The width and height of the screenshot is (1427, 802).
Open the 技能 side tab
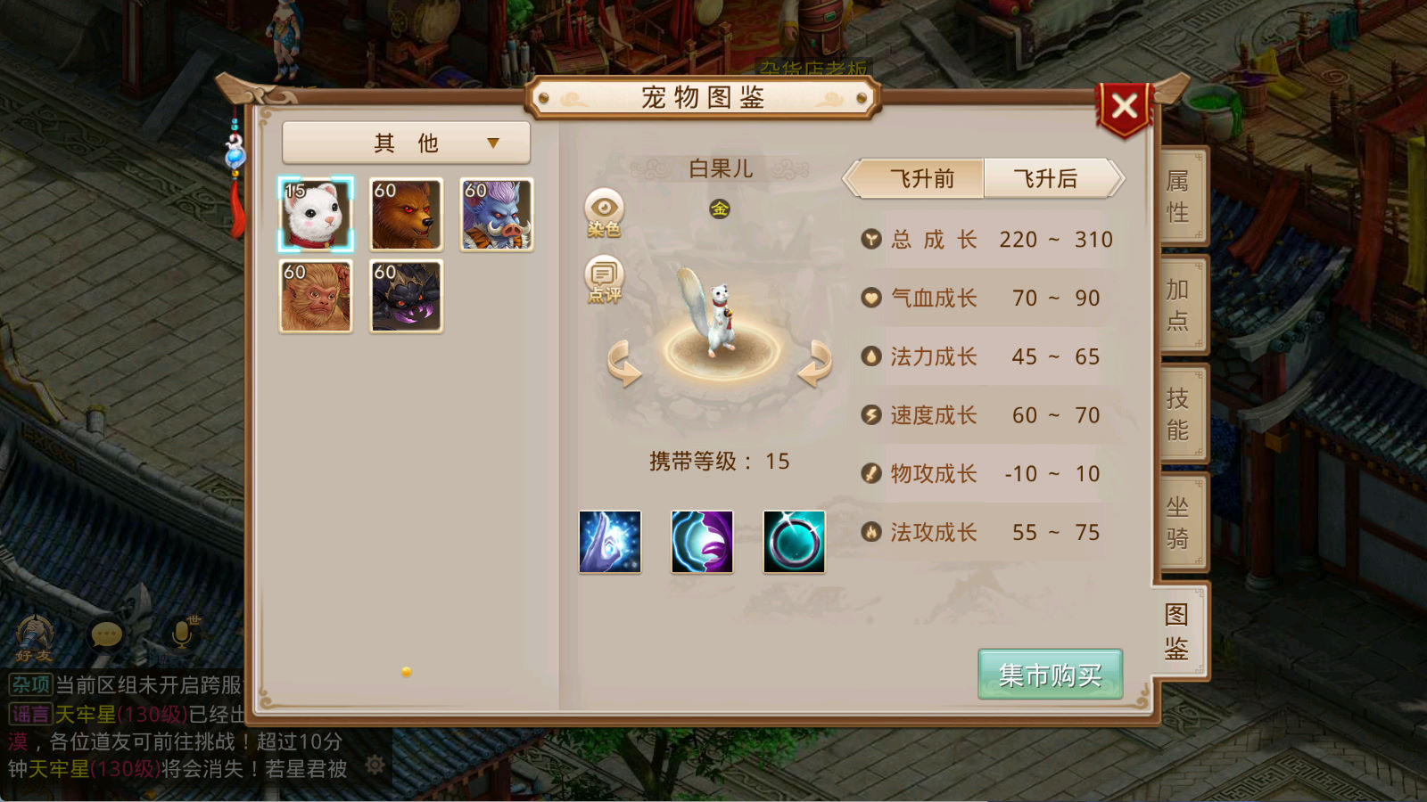coord(1179,413)
